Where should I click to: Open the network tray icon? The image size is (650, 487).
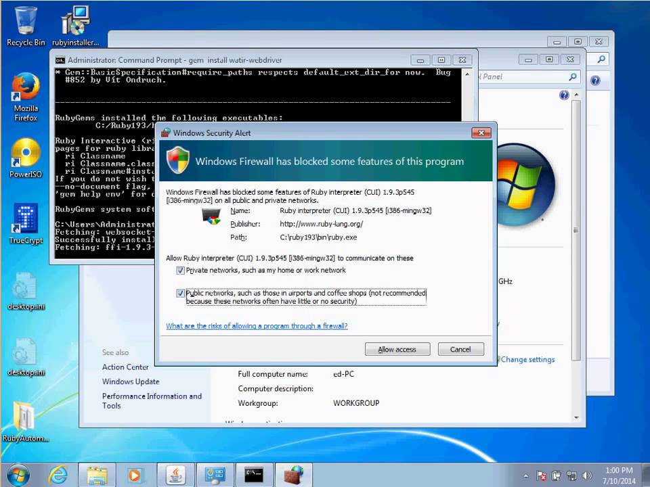tap(571, 476)
